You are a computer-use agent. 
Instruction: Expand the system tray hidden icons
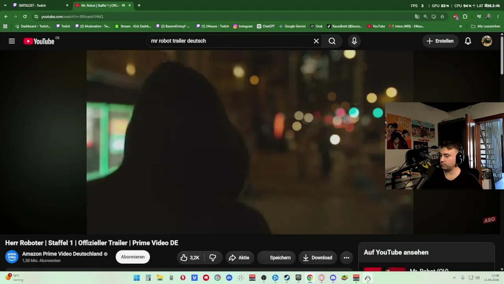(454, 278)
